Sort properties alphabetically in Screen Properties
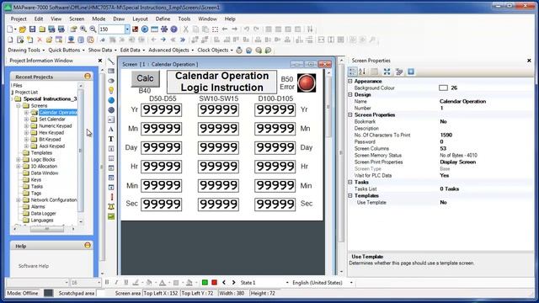The width and height of the screenshot is (539, 303). [x=362, y=72]
